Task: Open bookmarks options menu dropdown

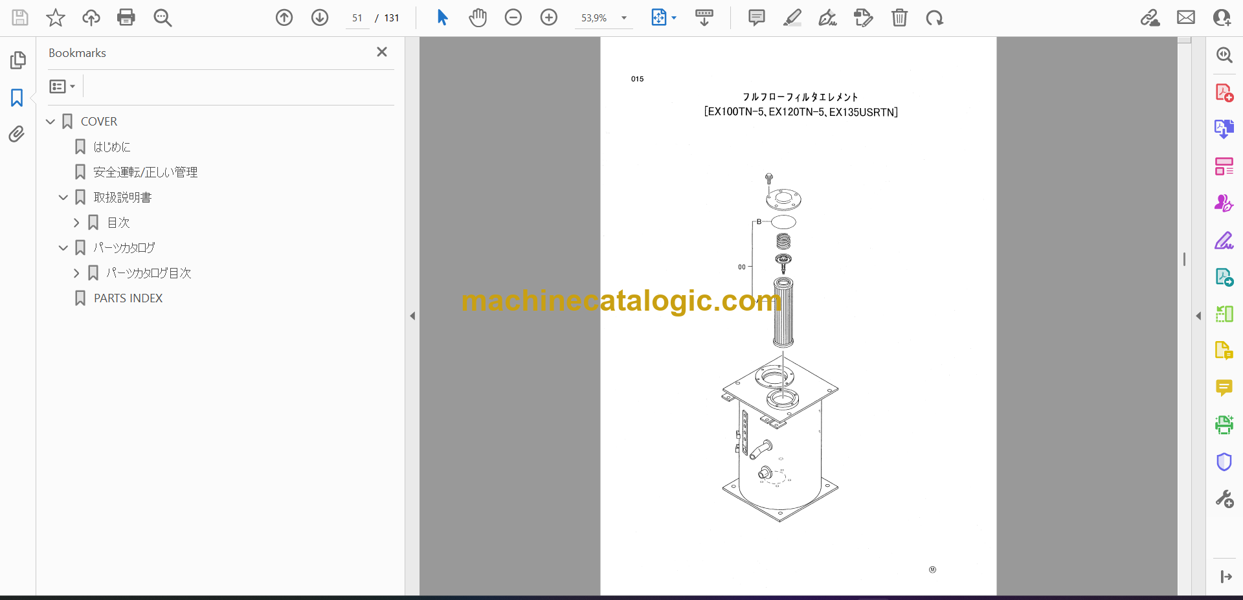Action: tap(62, 86)
